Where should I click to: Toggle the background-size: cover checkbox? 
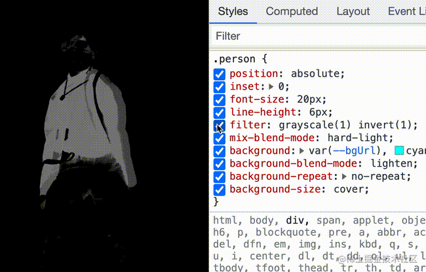click(x=219, y=190)
